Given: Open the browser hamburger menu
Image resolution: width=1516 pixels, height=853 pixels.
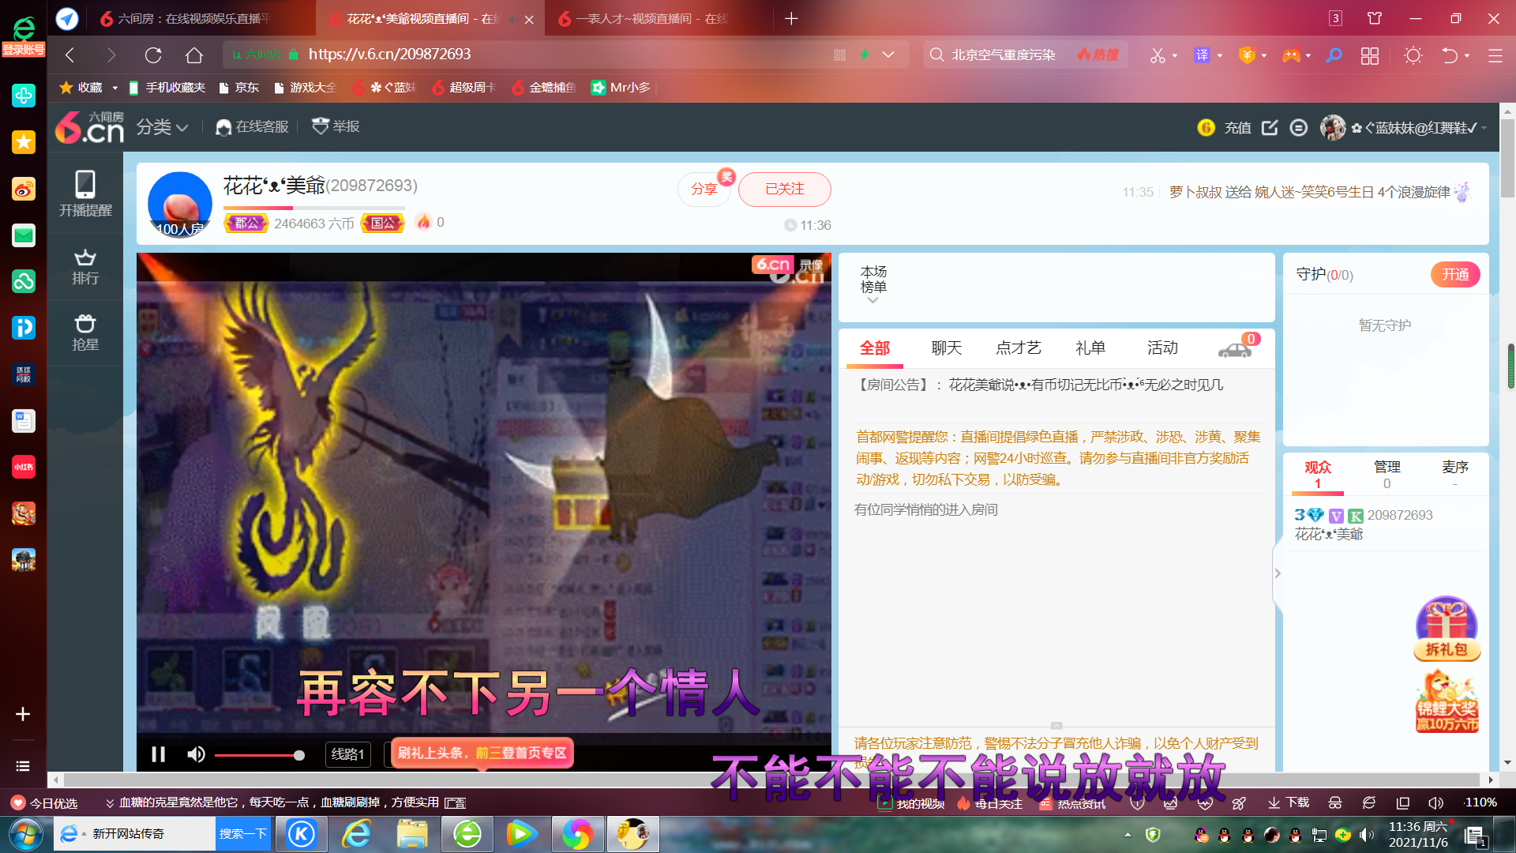Looking at the screenshot, I should pos(1495,55).
